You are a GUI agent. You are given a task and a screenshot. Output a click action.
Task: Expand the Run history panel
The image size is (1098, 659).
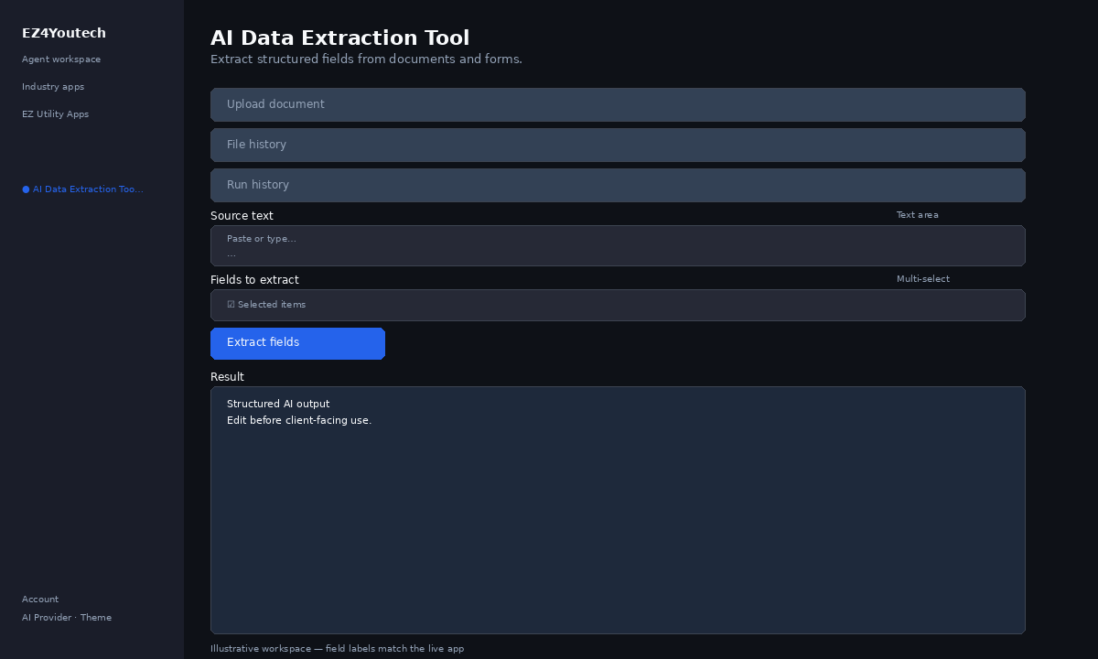click(618, 185)
